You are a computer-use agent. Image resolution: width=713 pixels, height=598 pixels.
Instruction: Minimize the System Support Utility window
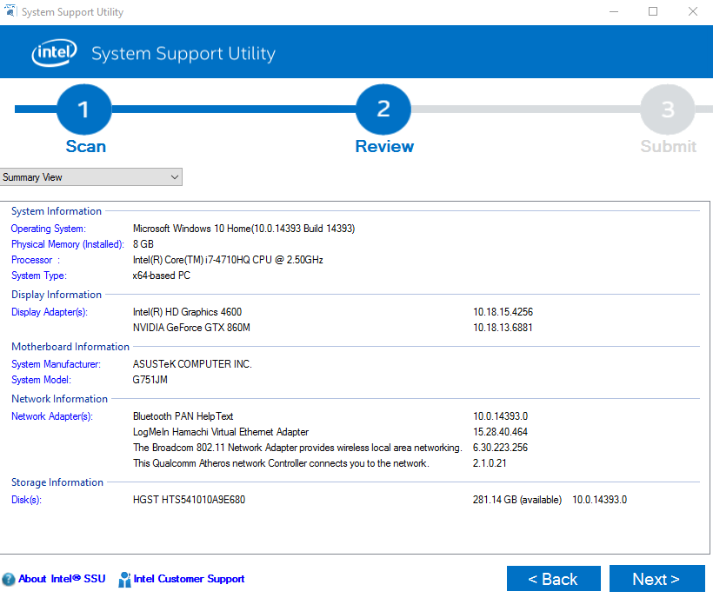pos(614,12)
